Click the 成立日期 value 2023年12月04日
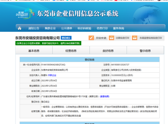 pyautogui.click(x=49, y=80)
